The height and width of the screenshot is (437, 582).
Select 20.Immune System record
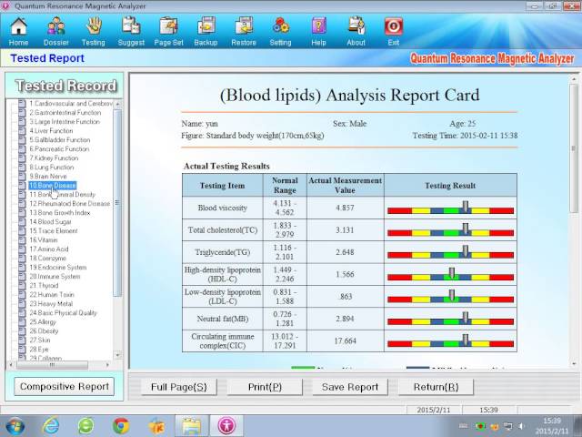55,277
